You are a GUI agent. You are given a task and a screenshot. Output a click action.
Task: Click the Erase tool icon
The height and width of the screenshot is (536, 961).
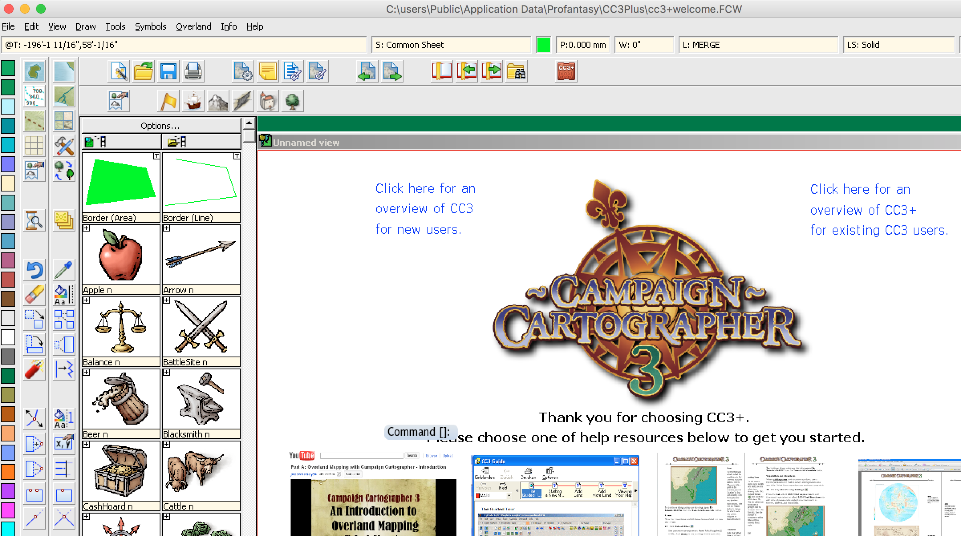34,294
